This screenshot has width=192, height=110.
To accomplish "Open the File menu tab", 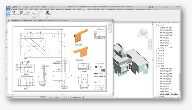I will pos(8,9).
